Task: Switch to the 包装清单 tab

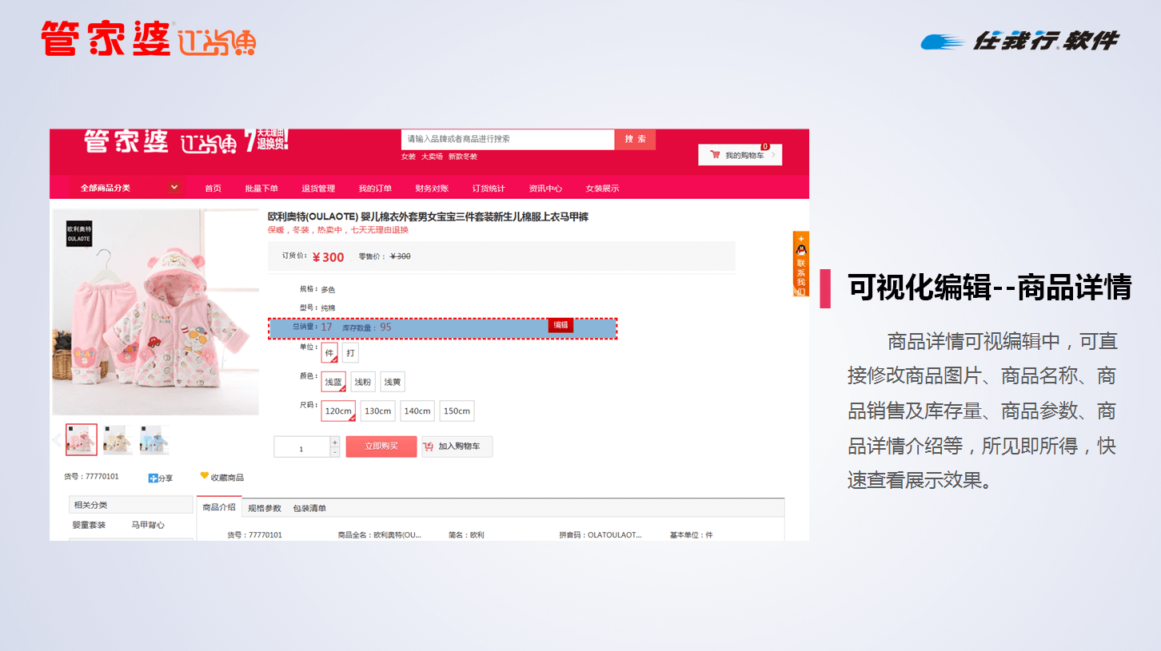Action: tap(309, 508)
